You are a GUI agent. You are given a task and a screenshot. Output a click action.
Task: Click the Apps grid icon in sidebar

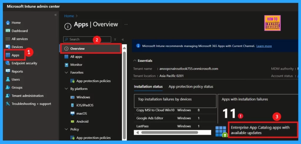8,55
